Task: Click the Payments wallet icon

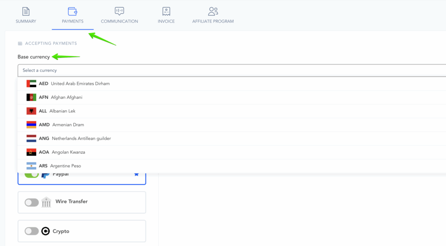Action: coord(72,11)
